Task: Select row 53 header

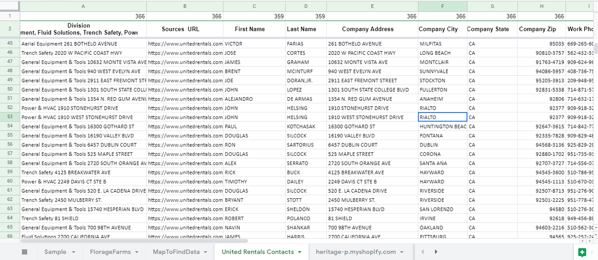Action: pos(10,117)
